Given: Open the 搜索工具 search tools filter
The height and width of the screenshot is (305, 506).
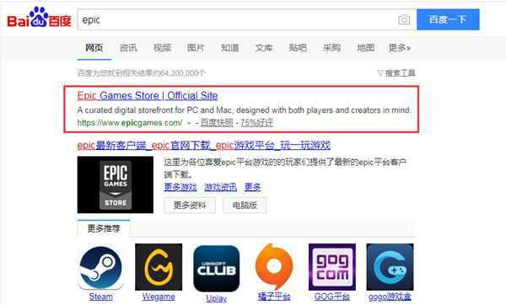Looking at the screenshot, I should [x=396, y=73].
